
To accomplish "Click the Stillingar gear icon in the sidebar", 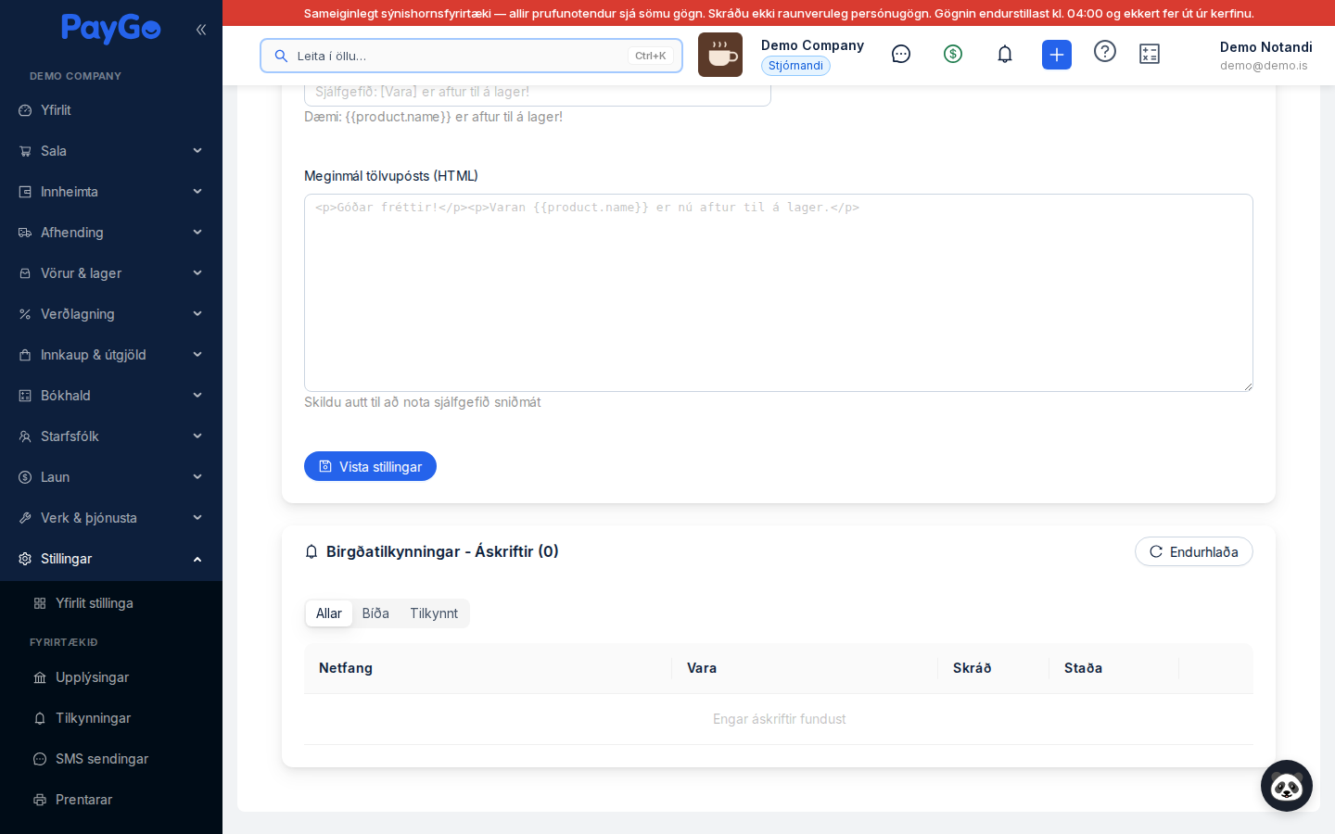I will (x=25, y=559).
